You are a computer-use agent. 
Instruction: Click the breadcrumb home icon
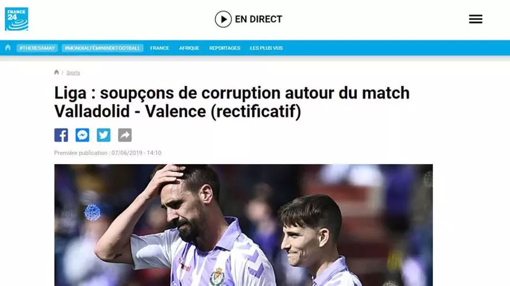[x=57, y=72]
